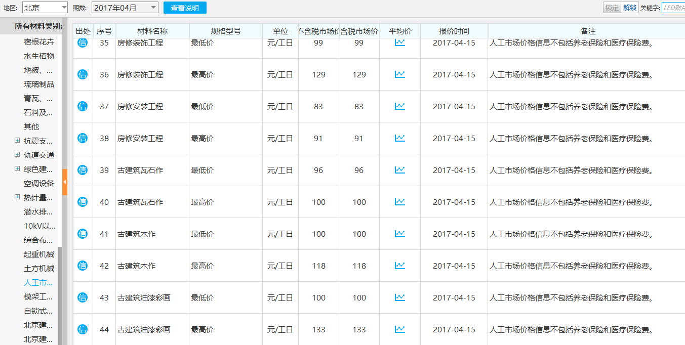Click the source icon for row 42
Image resolution: width=685 pixels, height=345 pixels.
coord(83,266)
